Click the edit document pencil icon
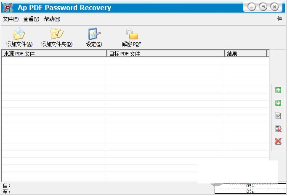The image size is (287, 195). point(278,116)
